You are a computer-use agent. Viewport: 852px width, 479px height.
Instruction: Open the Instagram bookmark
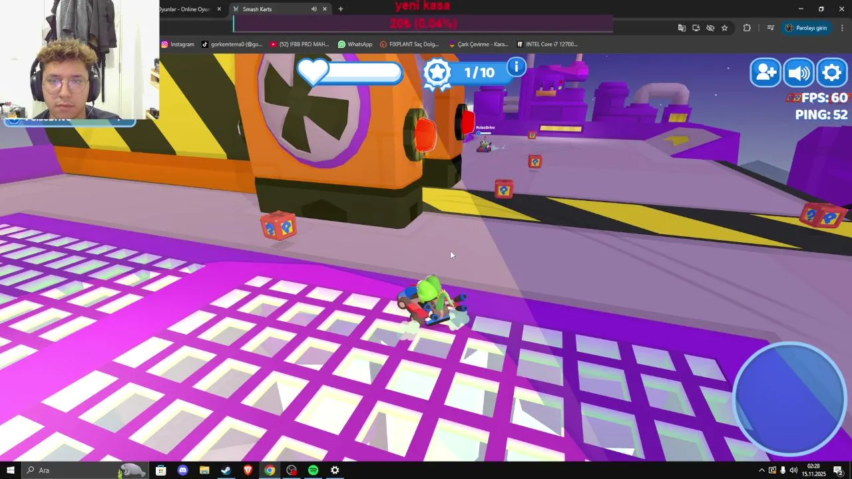178,45
